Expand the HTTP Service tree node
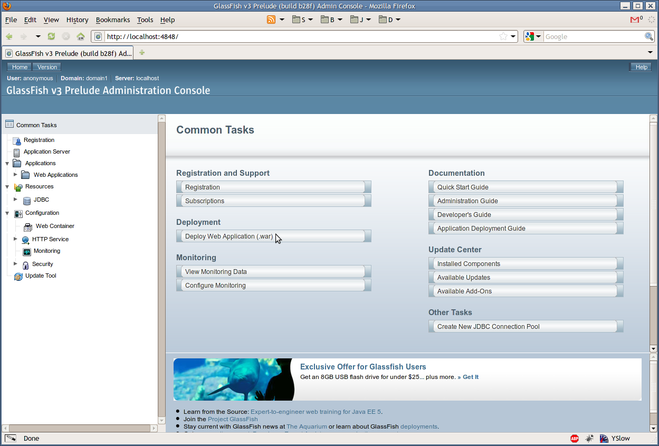The width and height of the screenshot is (659, 446). (15, 239)
